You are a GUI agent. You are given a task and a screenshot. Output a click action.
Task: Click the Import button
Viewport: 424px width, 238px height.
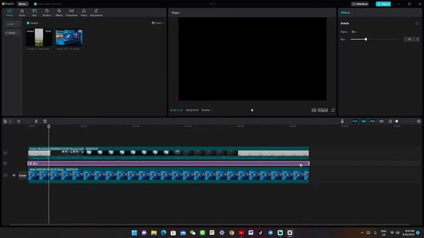coord(32,23)
